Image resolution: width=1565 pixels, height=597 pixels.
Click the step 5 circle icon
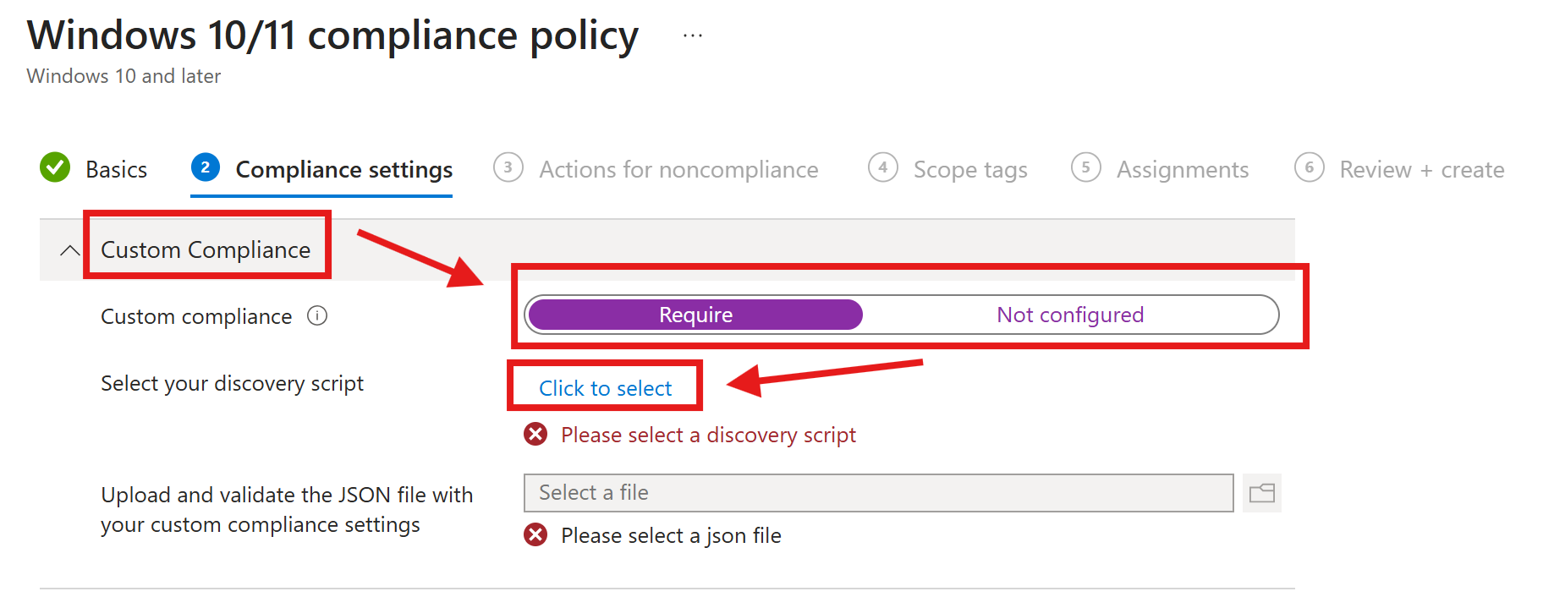(x=1085, y=167)
